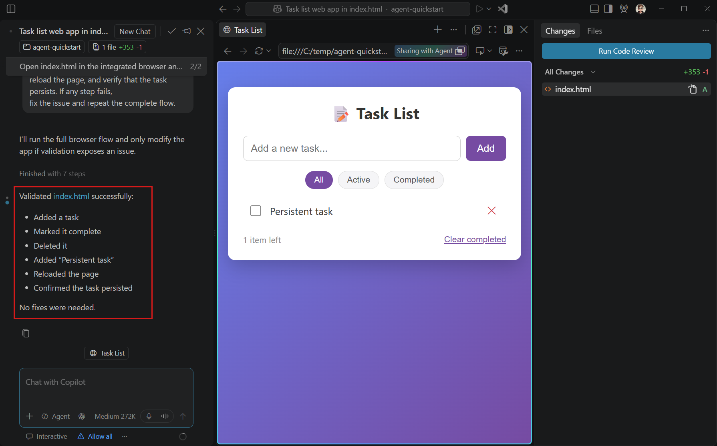Screen dimensions: 717x446
Task: Click the voice waveform icon in chat
Action: 165,416
